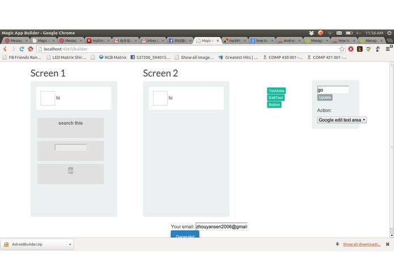Add an EditText widget with the green button
Screen dimensions: 394x280
pos(276,97)
